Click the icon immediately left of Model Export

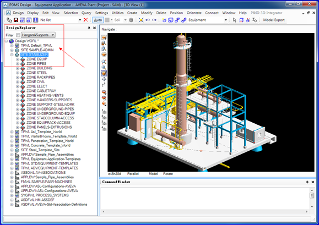coord(255,20)
